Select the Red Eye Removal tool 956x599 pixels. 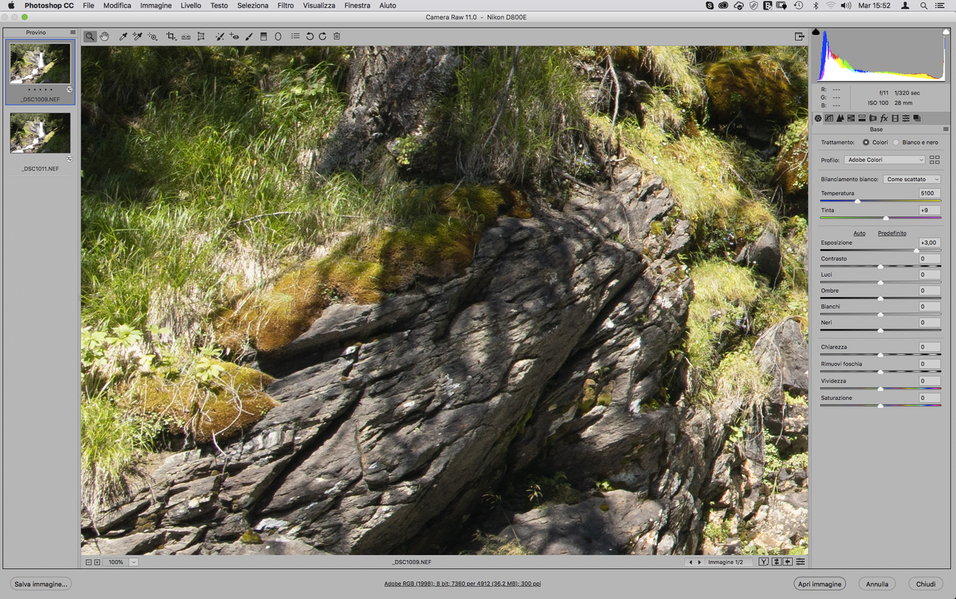234,36
